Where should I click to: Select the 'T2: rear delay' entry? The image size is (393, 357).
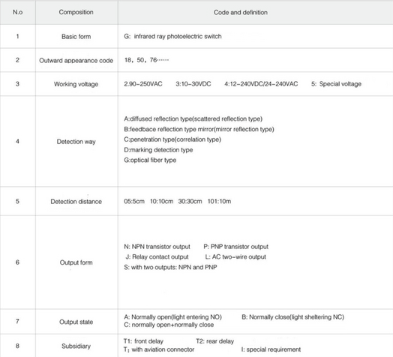214,341
